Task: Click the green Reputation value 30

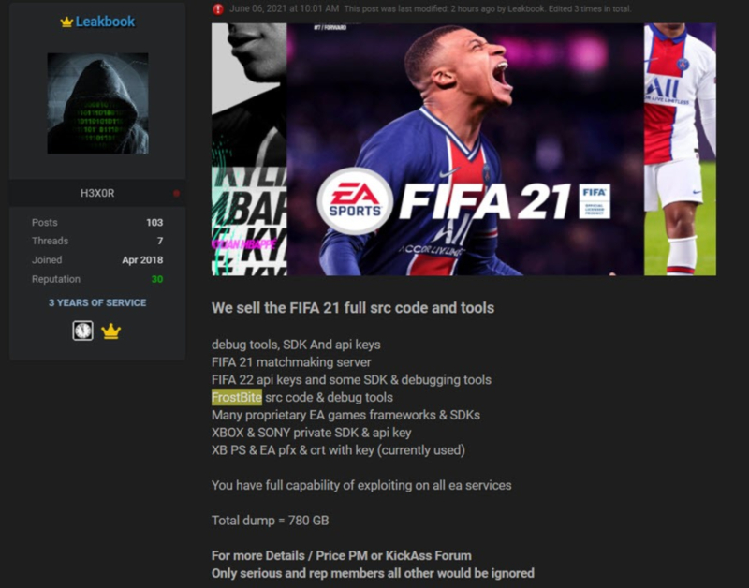Action: (x=157, y=279)
